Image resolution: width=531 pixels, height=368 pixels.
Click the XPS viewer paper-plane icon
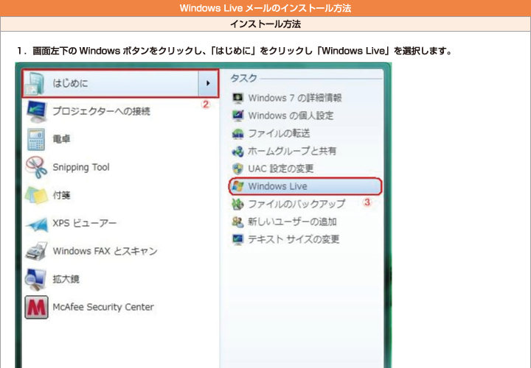pos(37,224)
